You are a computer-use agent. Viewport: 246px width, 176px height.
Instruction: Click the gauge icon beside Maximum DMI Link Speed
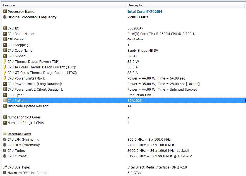5,173
